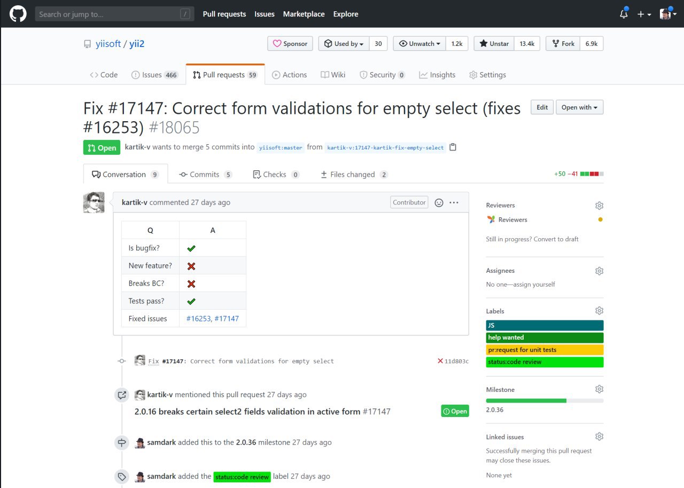
Task: Open fixed issue #17147 in the table
Action: (x=227, y=318)
